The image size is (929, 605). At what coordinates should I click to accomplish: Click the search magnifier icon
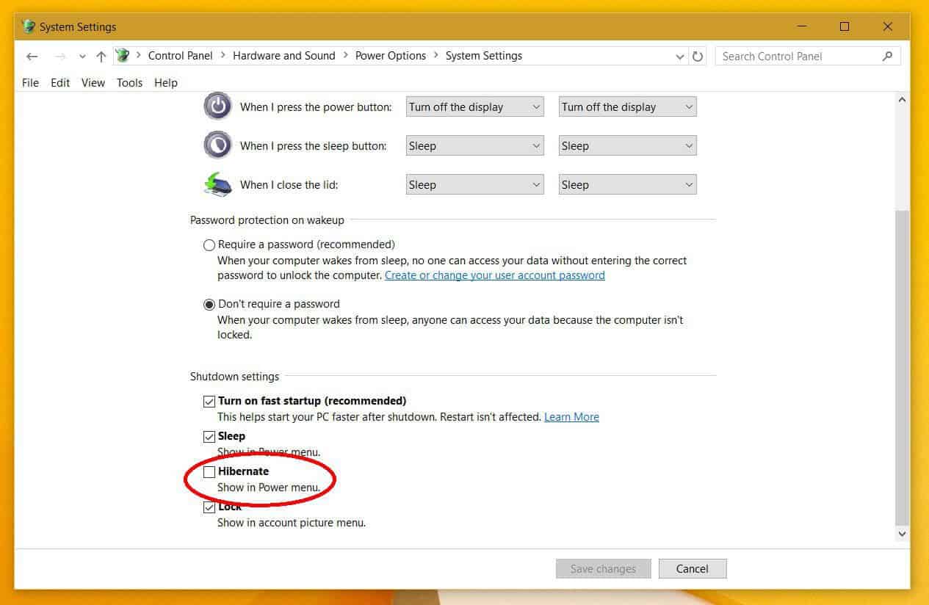(888, 56)
